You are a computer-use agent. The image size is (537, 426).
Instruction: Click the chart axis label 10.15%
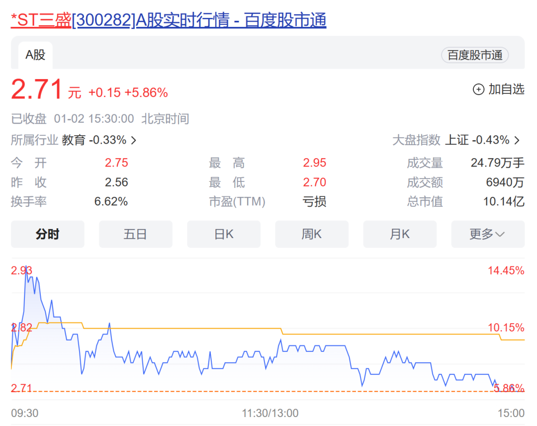(506, 328)
